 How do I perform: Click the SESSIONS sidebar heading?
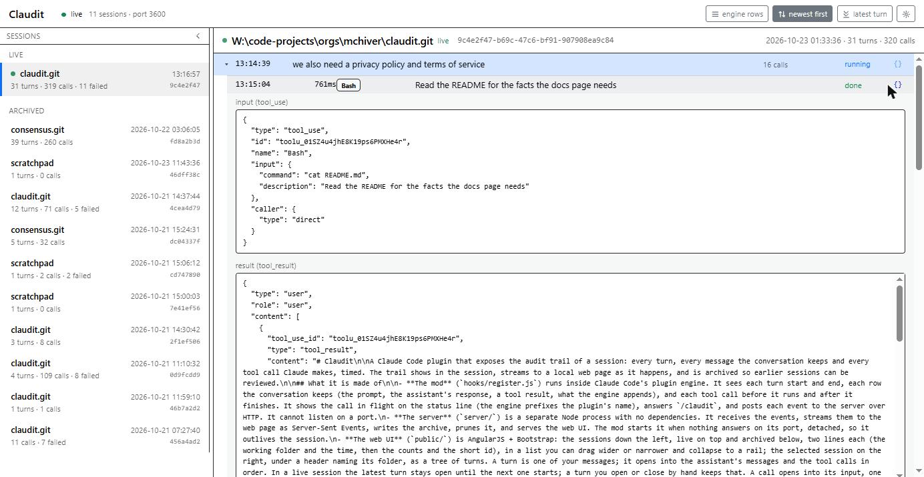(23, 36)
